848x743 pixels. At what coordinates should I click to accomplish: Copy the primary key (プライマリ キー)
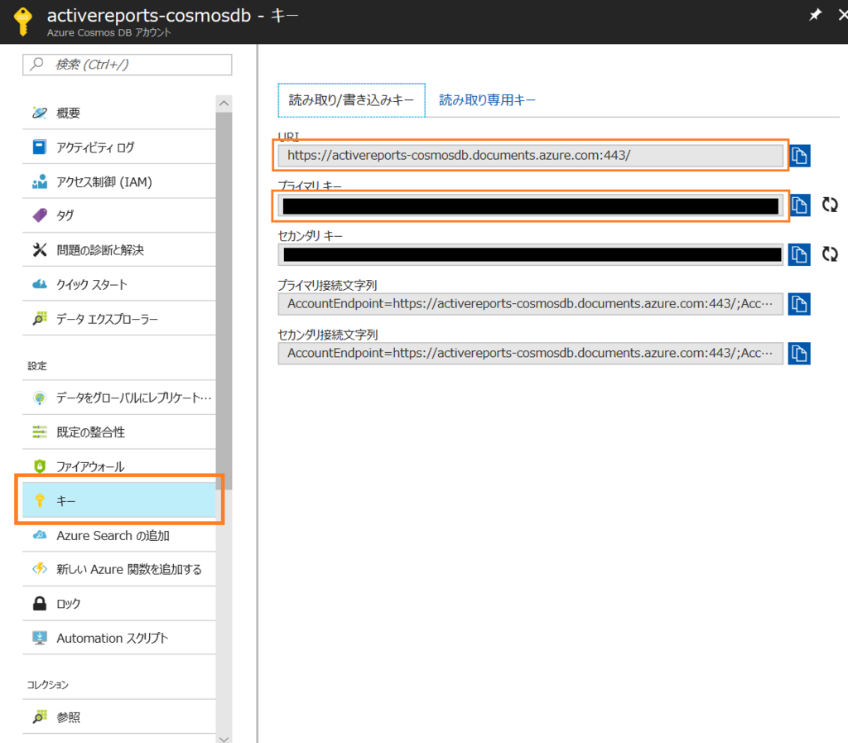[800, 205]
